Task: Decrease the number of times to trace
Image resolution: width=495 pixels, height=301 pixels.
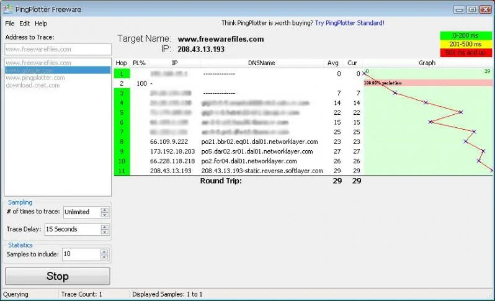Action: [x=105, y=215]
